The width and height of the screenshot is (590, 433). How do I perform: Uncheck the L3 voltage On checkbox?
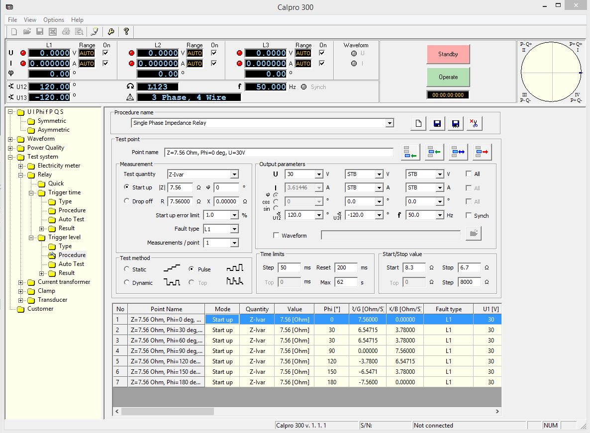pyautogui.click(x=322, y=53)
